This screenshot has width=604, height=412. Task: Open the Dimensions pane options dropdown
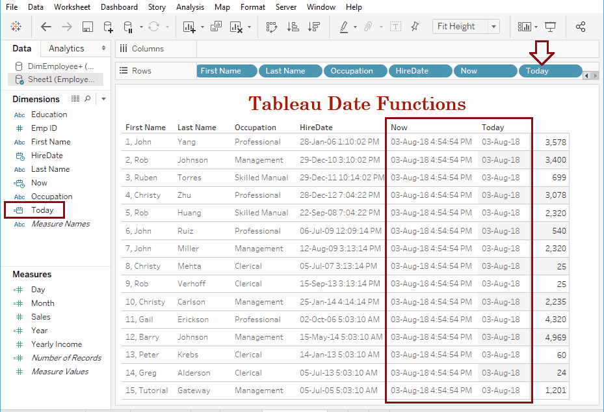click(x=103, y=99)
